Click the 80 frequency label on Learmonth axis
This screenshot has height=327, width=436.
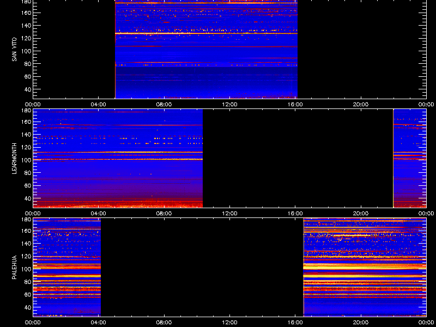pos(28,173)
